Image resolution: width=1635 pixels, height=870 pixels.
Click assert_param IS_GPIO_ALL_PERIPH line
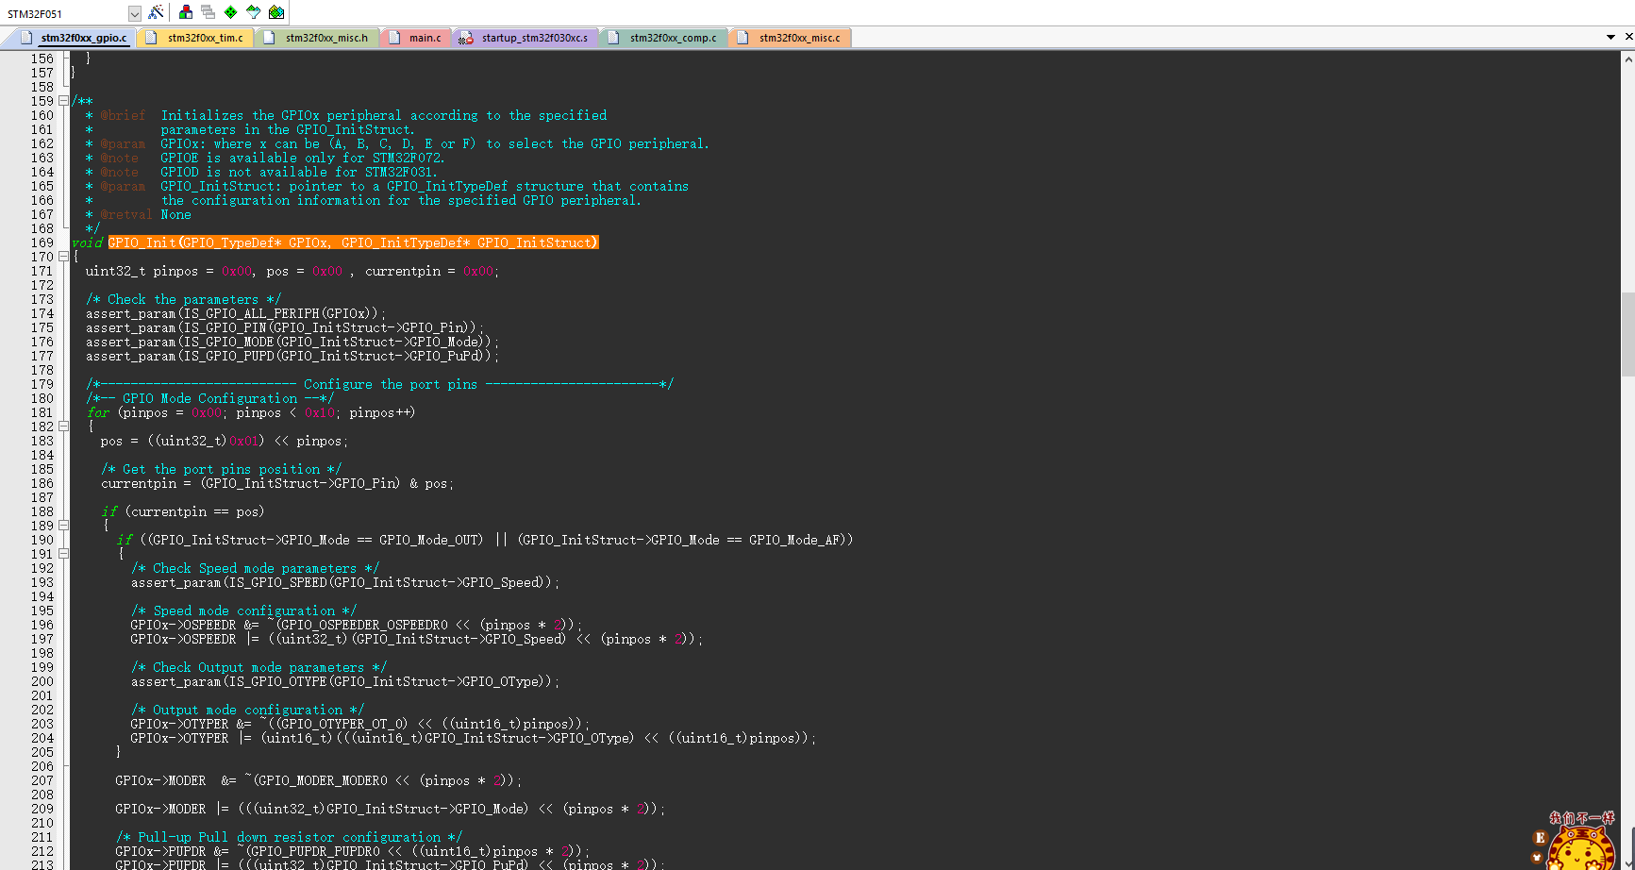coord(236,313)
